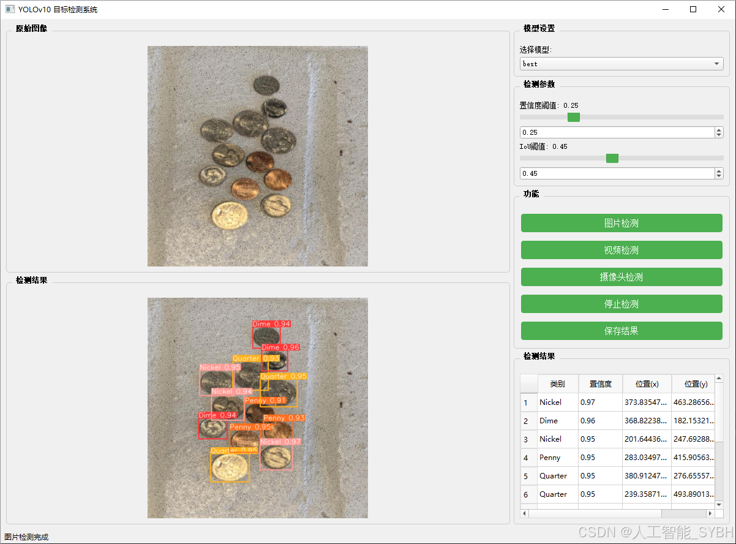Click the up arrow of the 0.45 spin box
The height and width of the screenshot is (544, 736).
click(719, 170)
